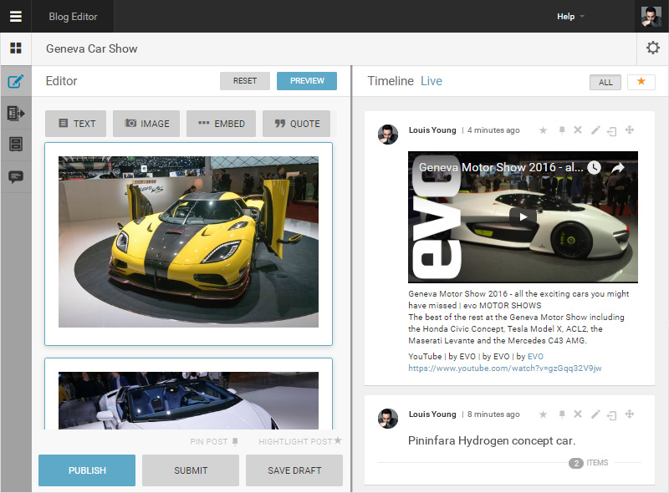Open the grid apps icon next to Geneva Car Show
This screenshot has height=493, width=669.
coord(15,48)
